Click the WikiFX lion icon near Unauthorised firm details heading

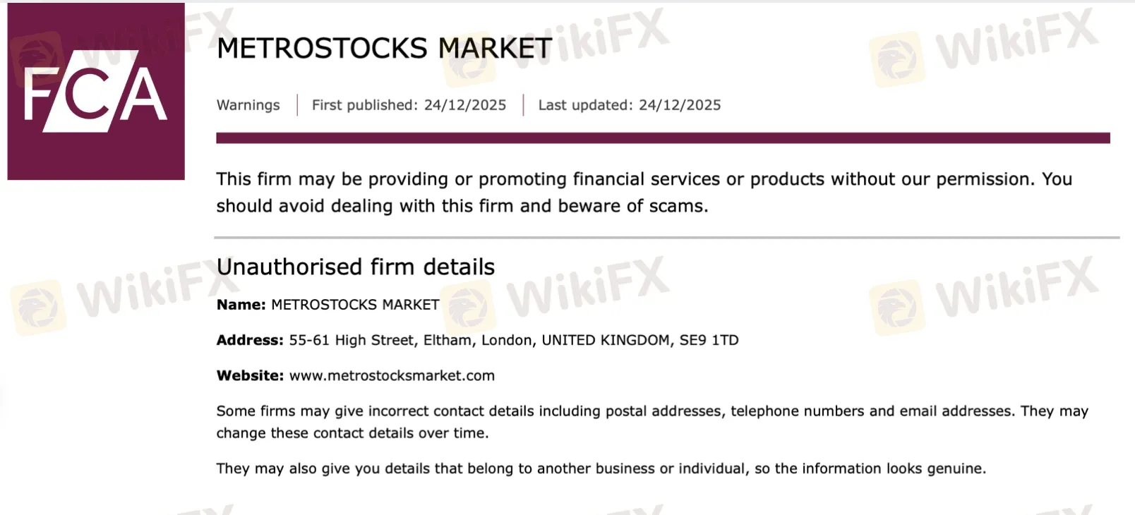tap(469, 307)
